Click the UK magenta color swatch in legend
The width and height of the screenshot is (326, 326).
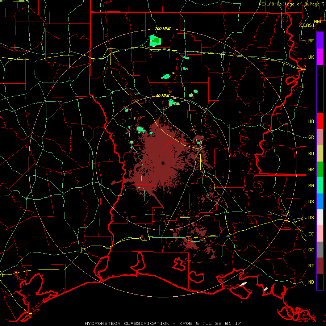point(320,57)
